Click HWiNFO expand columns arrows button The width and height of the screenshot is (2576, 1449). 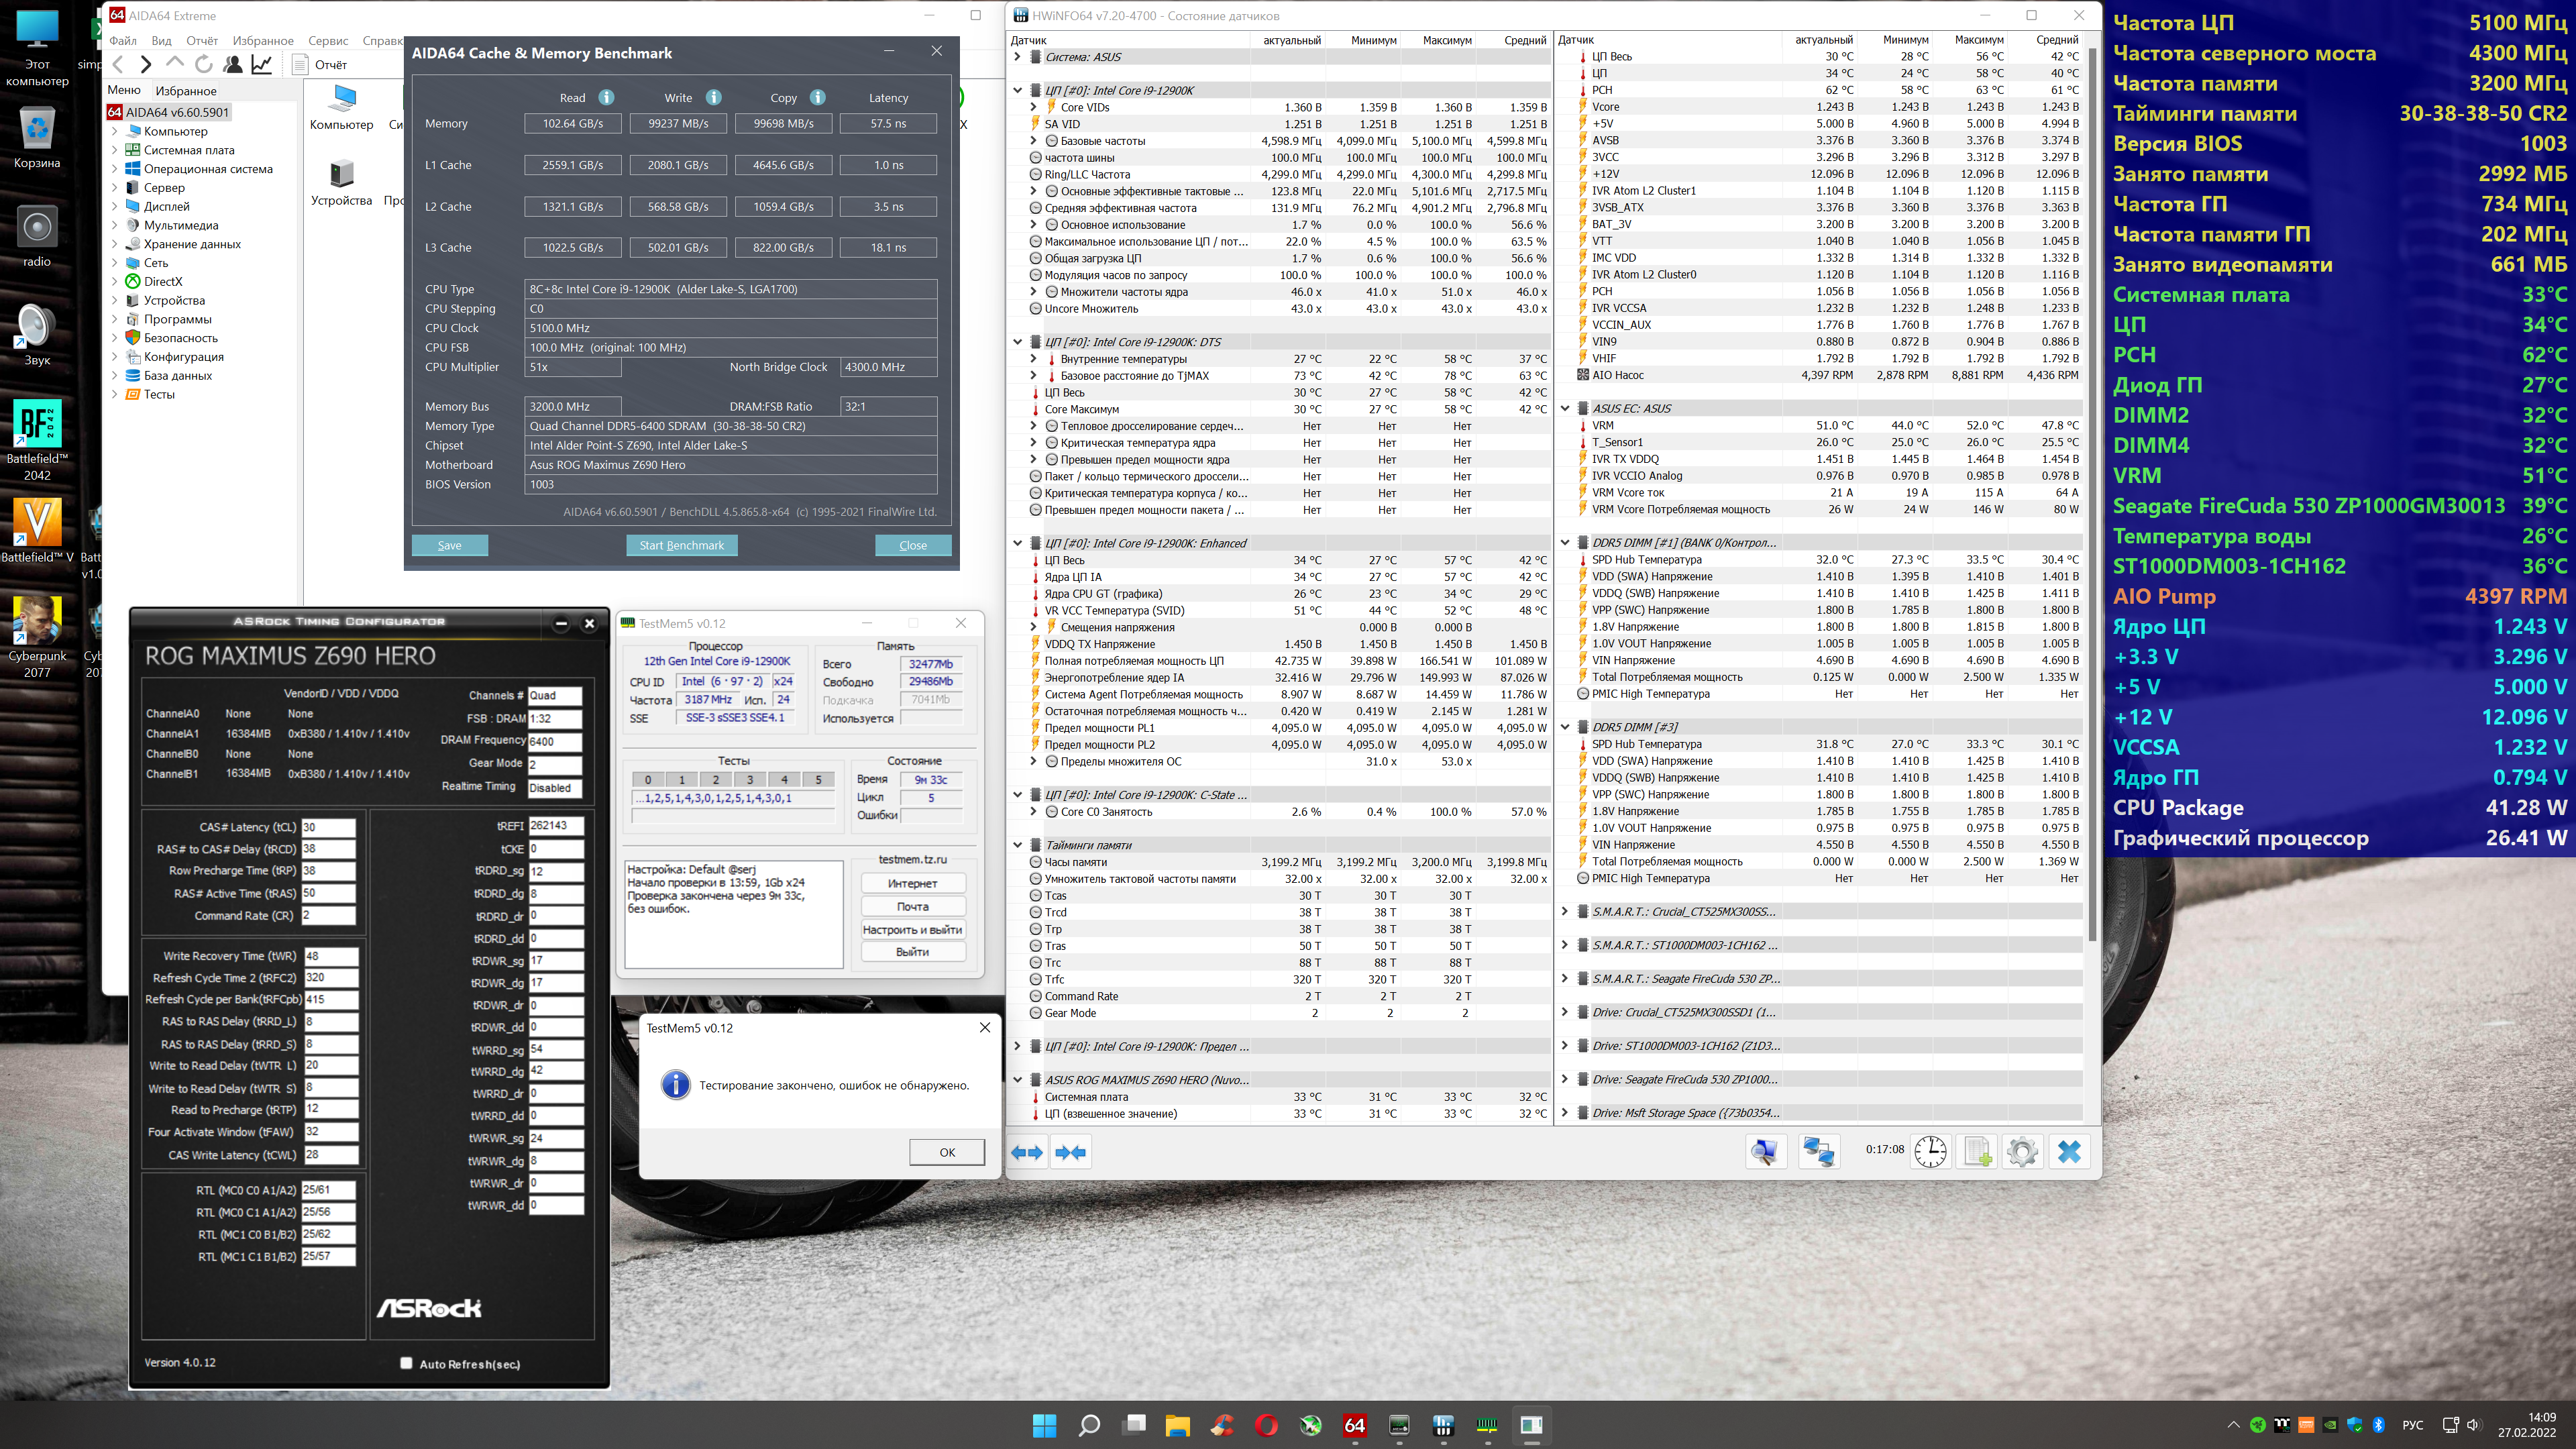pos(1027,1152)
